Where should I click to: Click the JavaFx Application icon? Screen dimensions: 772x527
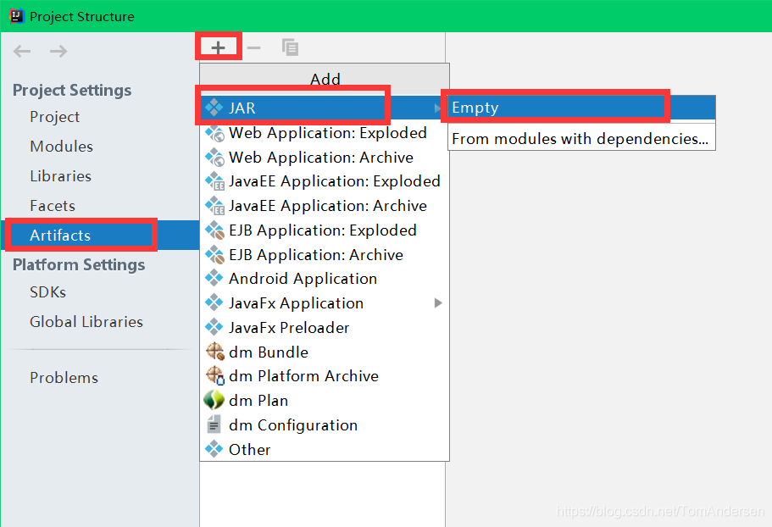tap(214, 302)
